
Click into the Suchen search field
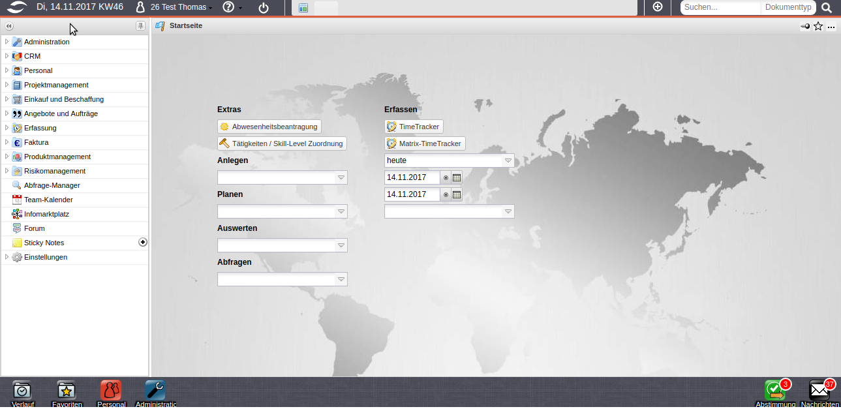720,8
